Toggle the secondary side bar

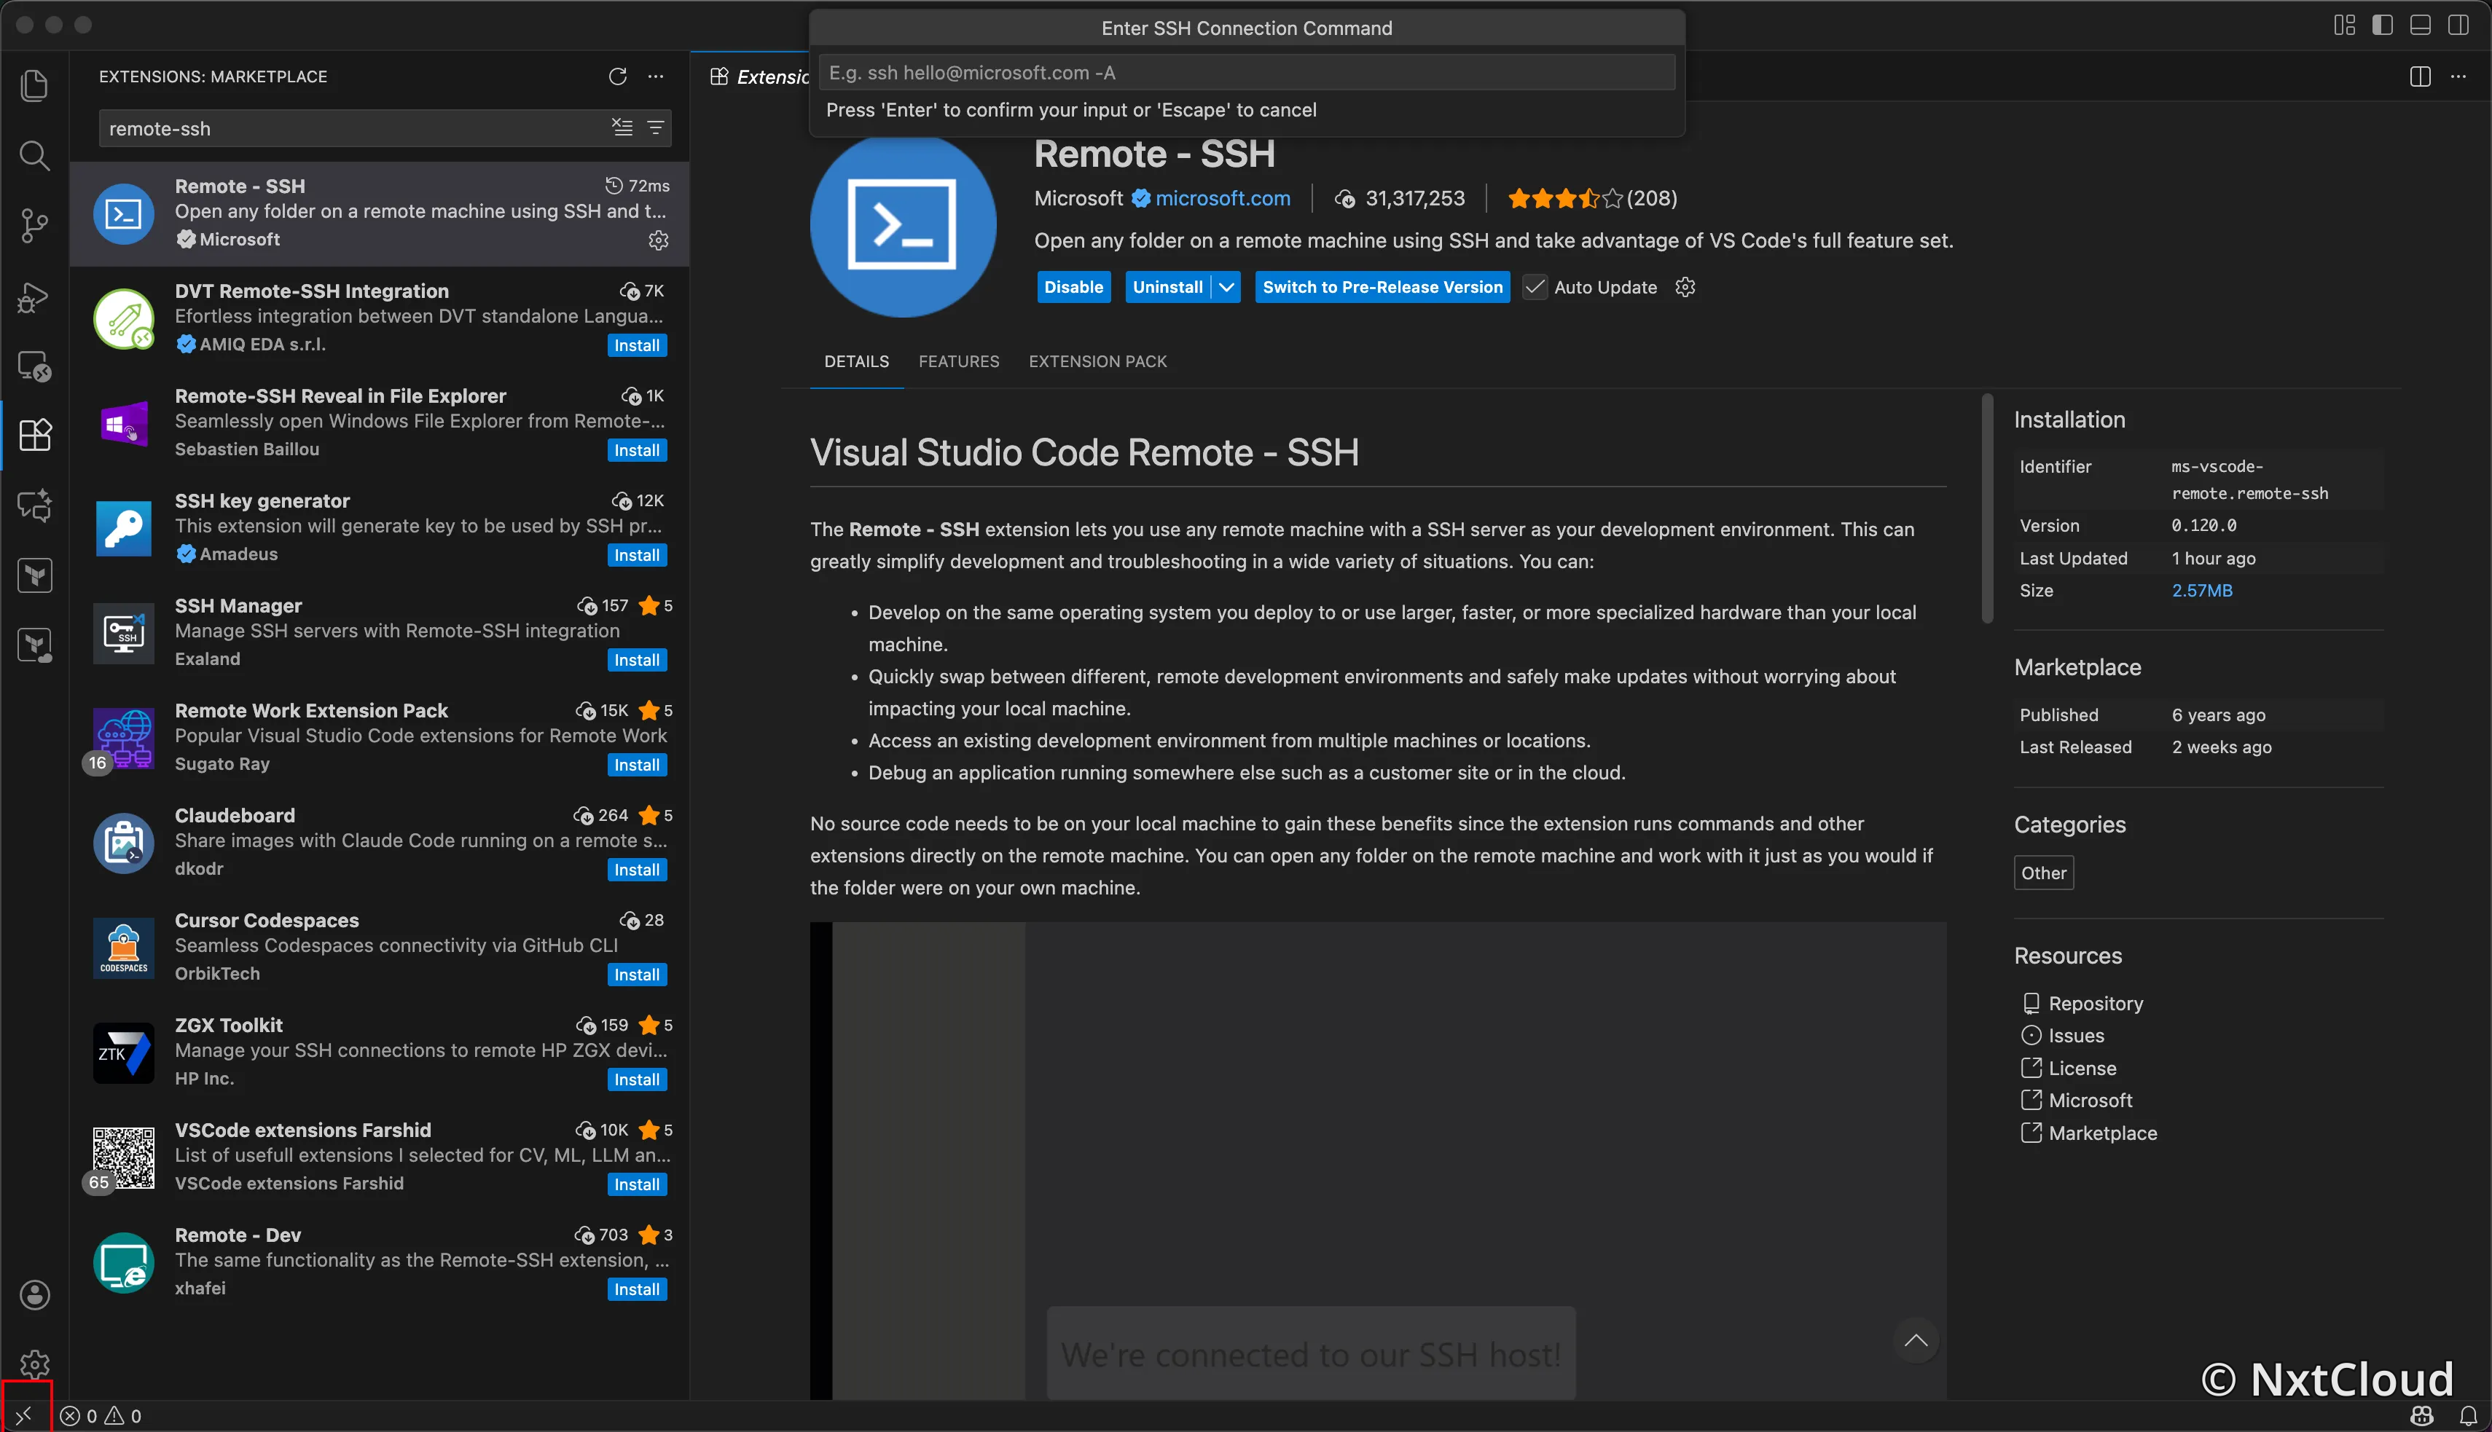2458,25
